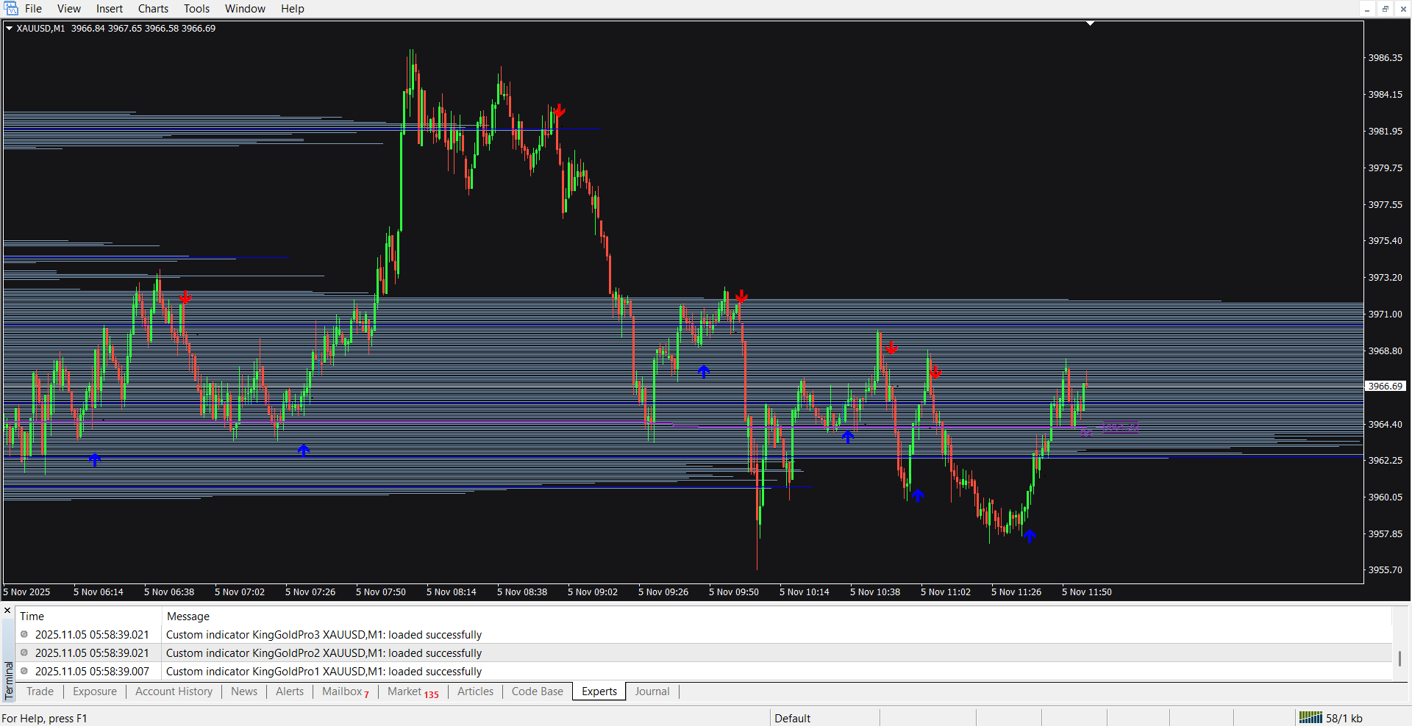Click the Message column header
The image size is (1412, 726).
click(188, 617)
